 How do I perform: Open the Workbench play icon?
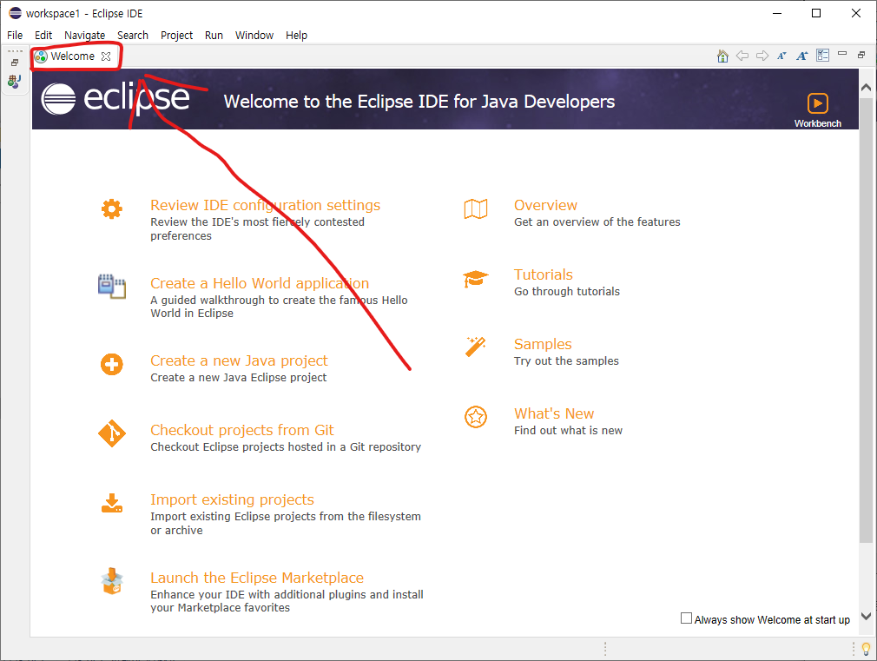click(818, 103)
